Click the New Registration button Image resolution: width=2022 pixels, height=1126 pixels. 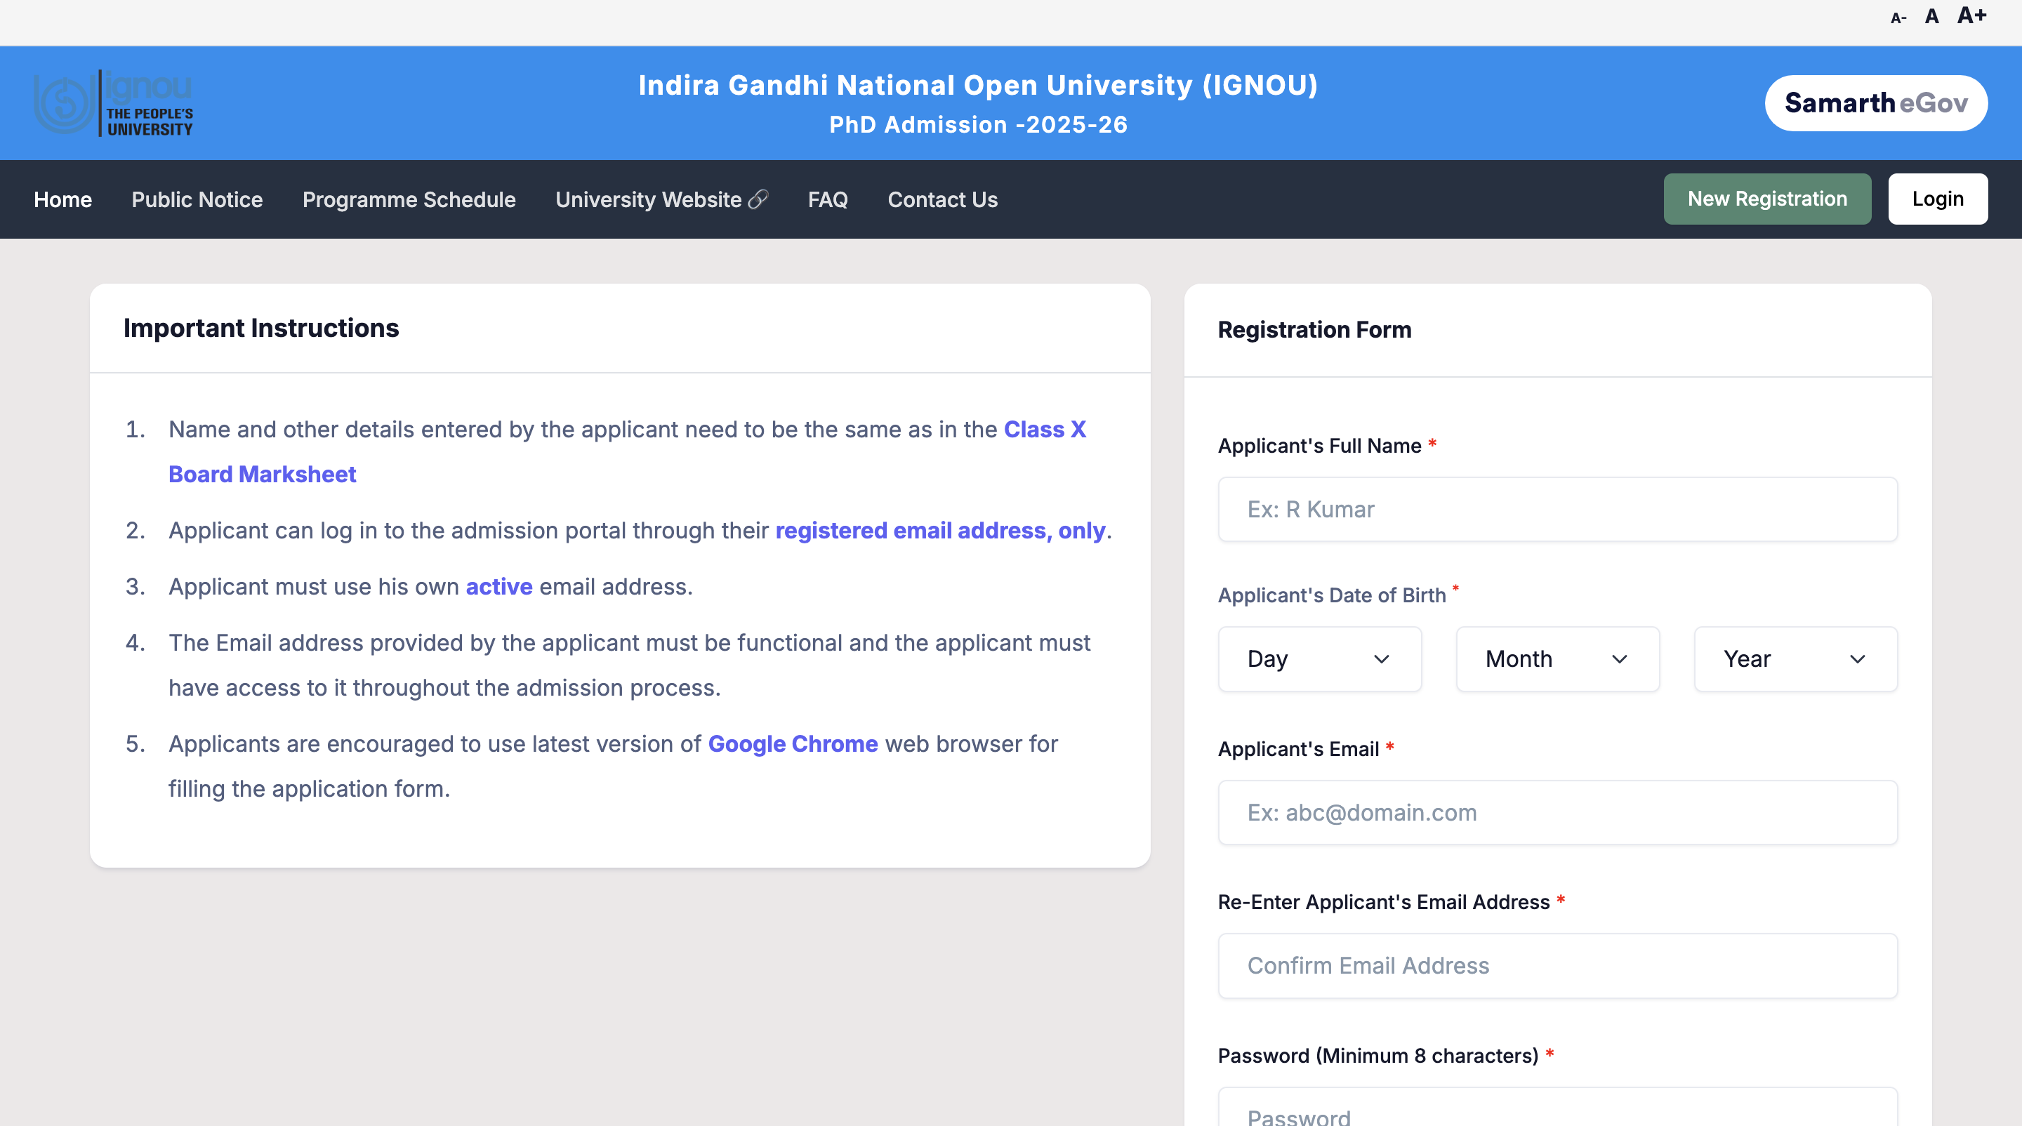1767,199
